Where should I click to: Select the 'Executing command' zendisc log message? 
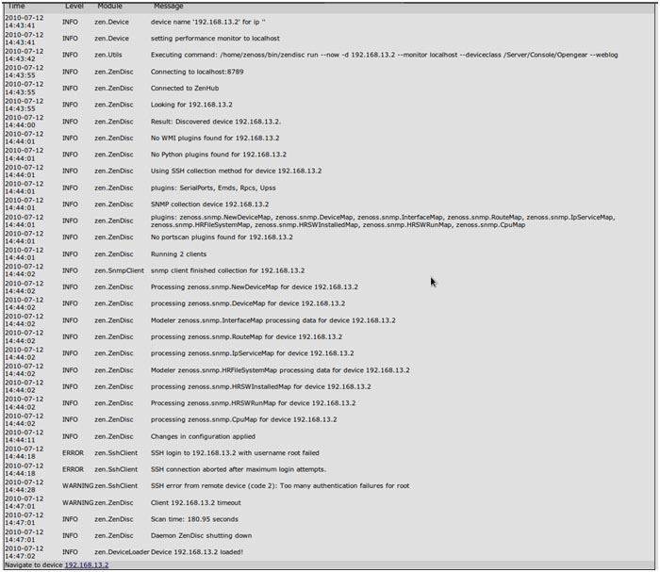tap(385, 55)
